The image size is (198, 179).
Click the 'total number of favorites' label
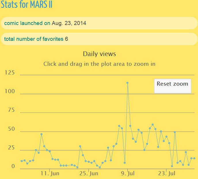(34, 39)
